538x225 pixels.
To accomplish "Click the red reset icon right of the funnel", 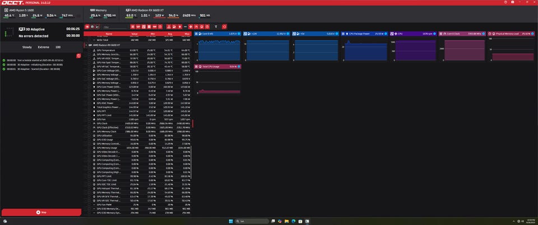I will 224,27.
